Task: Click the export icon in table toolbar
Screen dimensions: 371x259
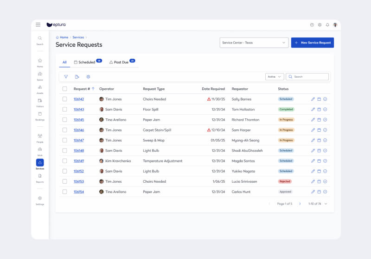Action: (77, 77)
